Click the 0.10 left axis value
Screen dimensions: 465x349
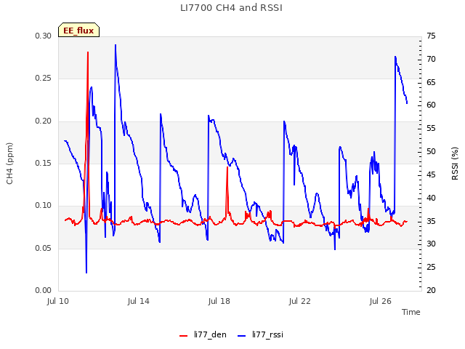coord(44,206)
